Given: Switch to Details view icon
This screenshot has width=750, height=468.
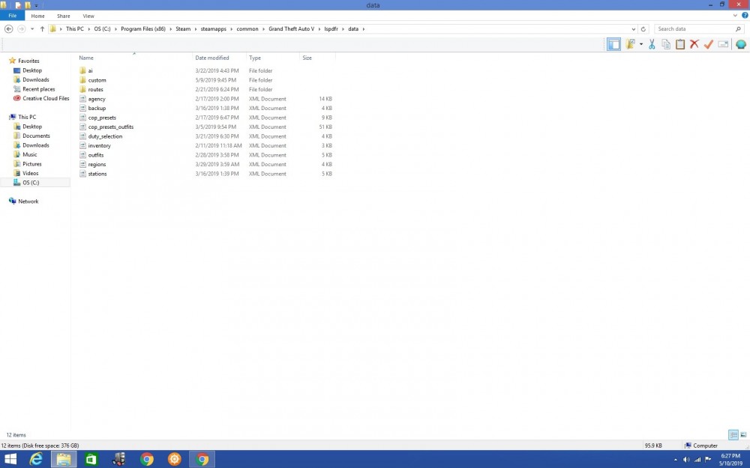Looking at the screenshot, I should pyautogui.click(x=733, y=434).
